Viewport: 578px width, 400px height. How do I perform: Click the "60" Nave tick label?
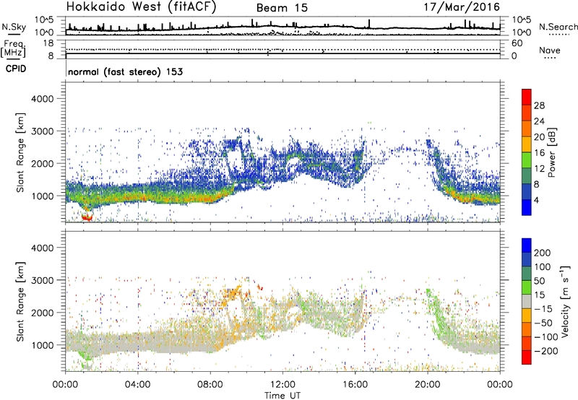coord(517,43)
